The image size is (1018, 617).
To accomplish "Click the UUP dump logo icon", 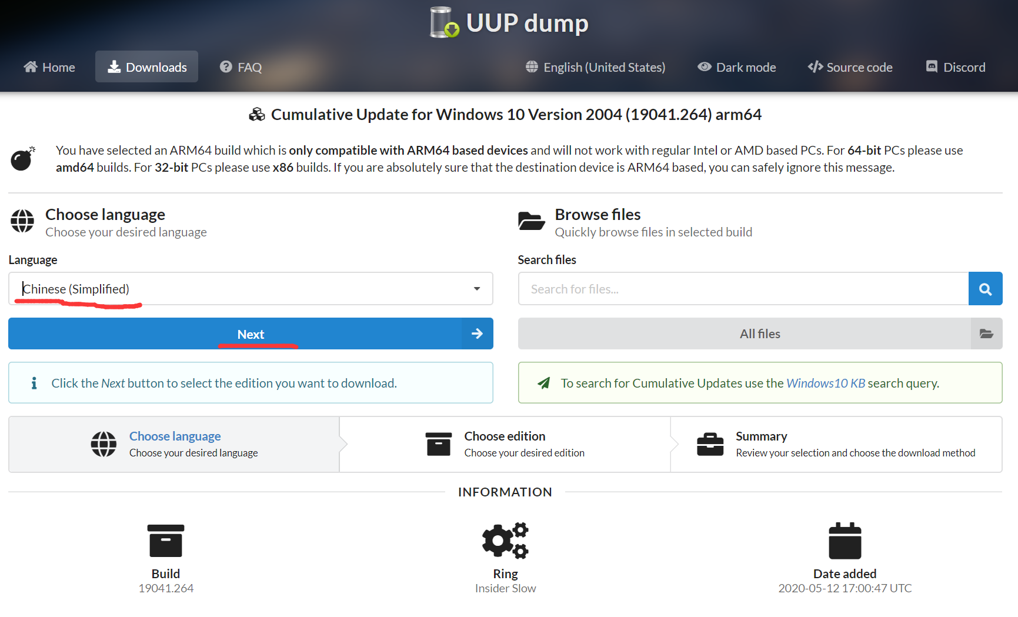I will [x=444, y=23].
